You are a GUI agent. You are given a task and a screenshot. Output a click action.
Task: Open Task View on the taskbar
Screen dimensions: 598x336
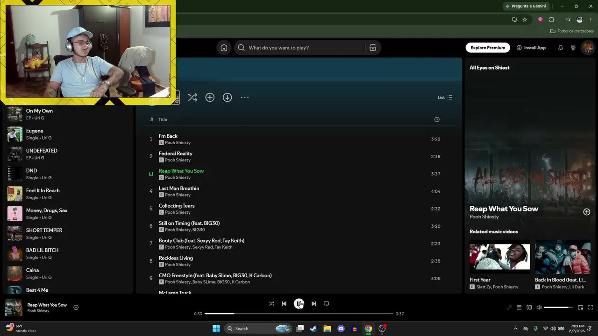[x=300, y=329]
